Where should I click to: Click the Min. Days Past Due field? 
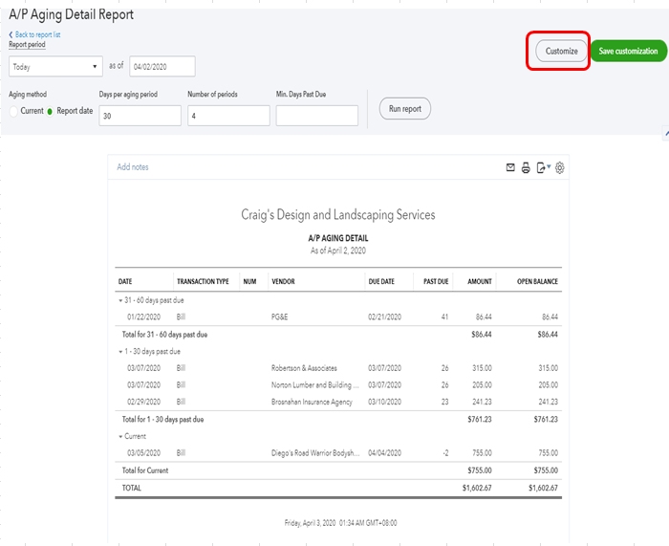[x=316, y=115]
